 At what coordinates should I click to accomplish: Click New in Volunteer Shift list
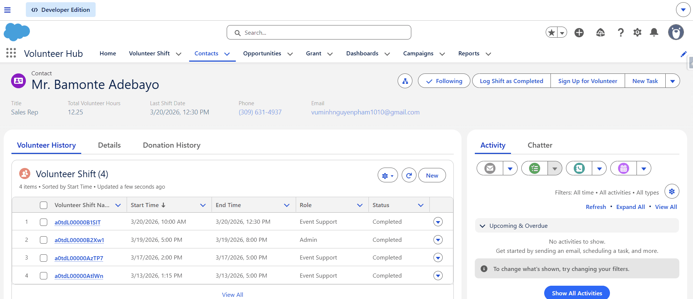pos(432,175)
